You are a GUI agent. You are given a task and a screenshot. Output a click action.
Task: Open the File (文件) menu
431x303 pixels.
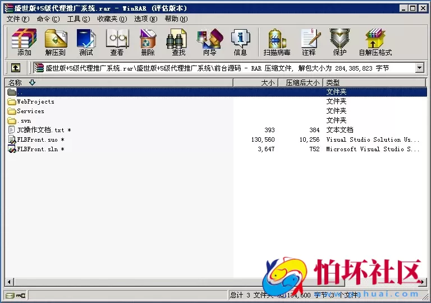pyautogui.click(x=18, y=19)
